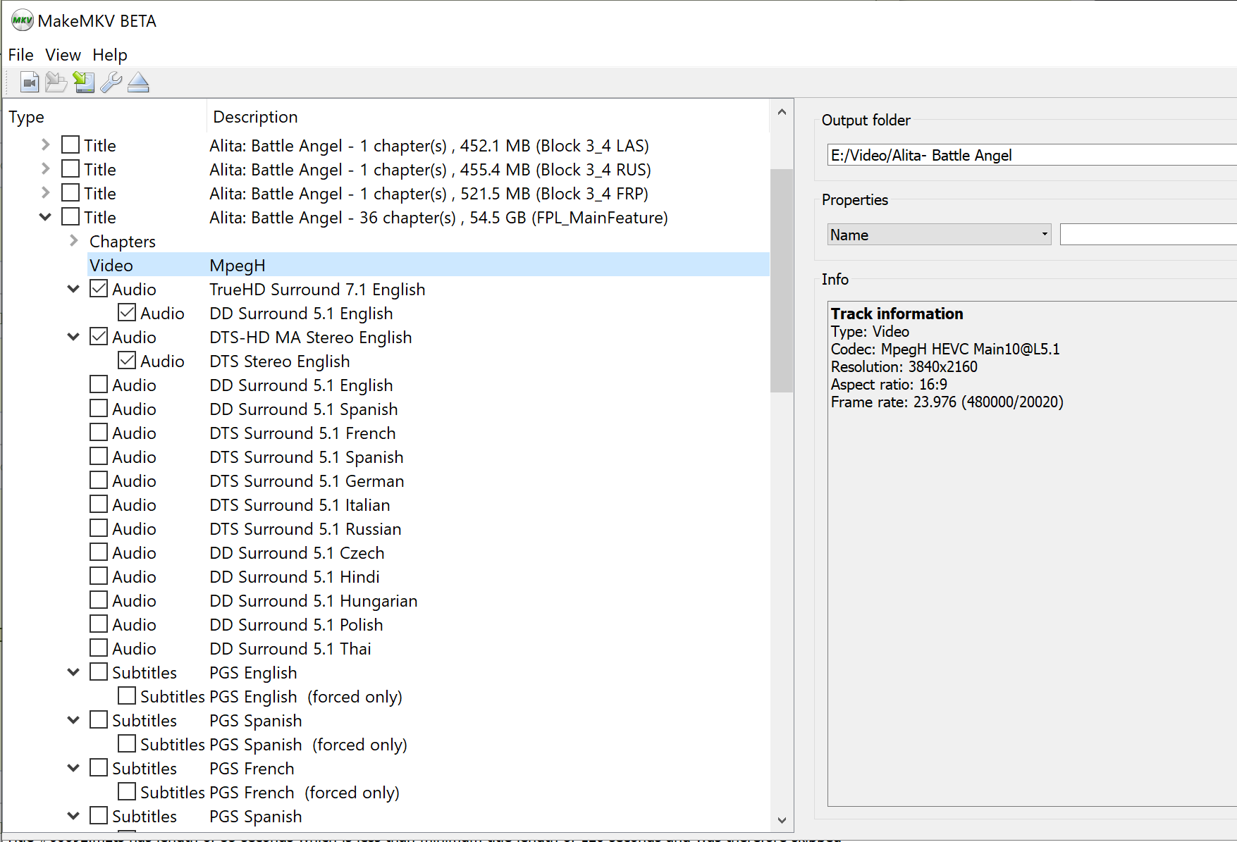The image size is (1237, 842).
Task: Expand the Block 3_4 RUS title
Action: [45, 169]
